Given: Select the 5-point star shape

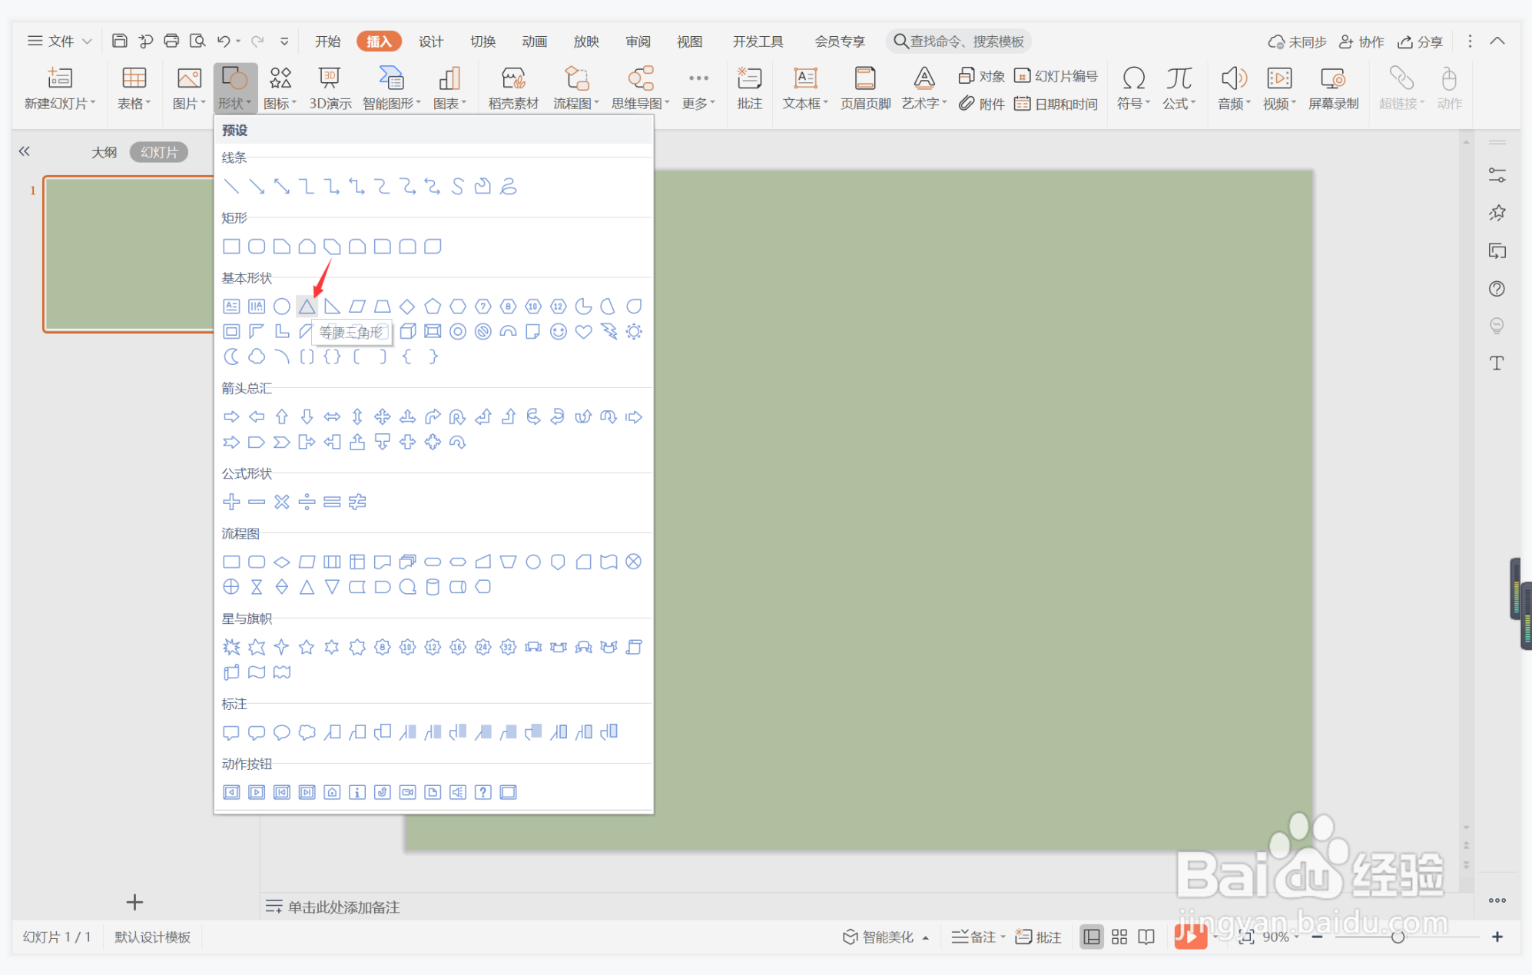Looking at the screenshot, I should [x=307, y=647].
